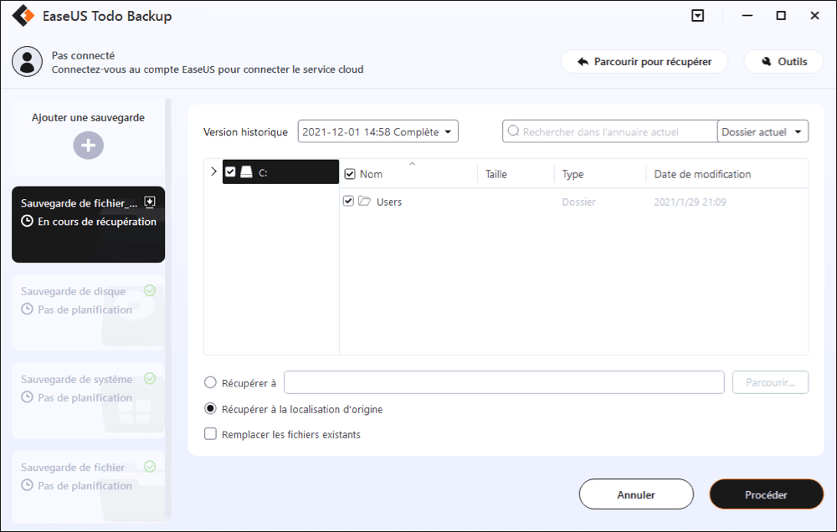Click the Dossier type cell
Screen dimensions: 837x532
point(578,202)
